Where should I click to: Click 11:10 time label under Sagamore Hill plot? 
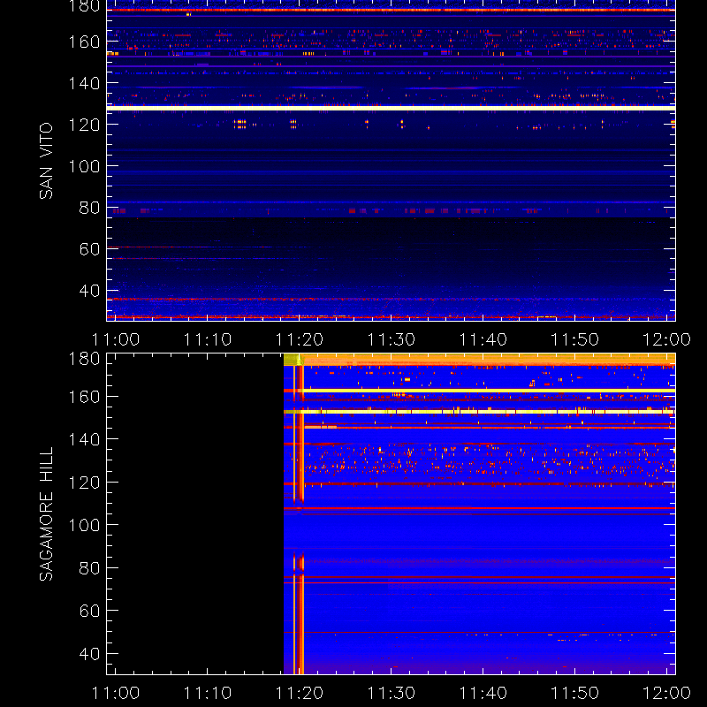click(x=208, y=693)
